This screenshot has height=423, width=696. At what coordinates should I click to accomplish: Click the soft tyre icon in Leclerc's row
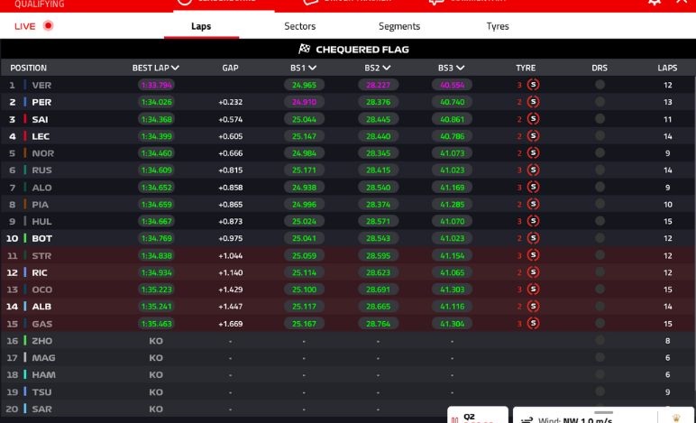click(533, 136)
